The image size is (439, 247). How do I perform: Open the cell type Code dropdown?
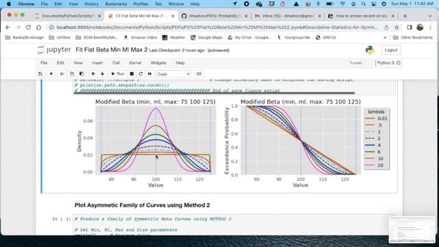coord(174,74)
